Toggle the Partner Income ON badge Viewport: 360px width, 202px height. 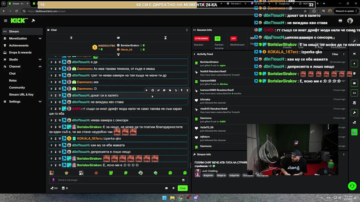[x=217, y=38]
